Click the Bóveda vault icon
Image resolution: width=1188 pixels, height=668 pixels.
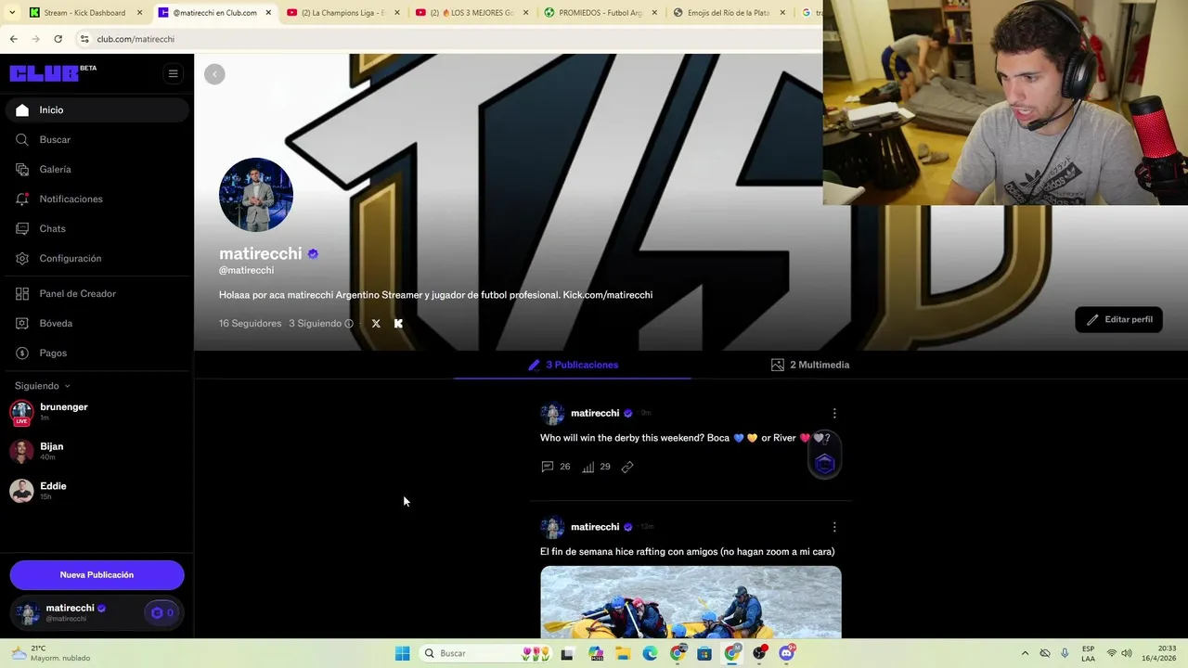coord(22,323)
